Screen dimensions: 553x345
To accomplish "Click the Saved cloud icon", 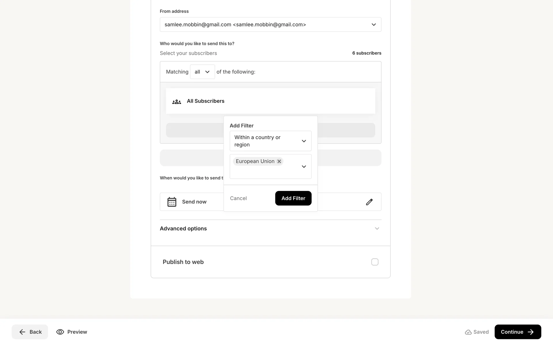I will (x=468, y=332).
